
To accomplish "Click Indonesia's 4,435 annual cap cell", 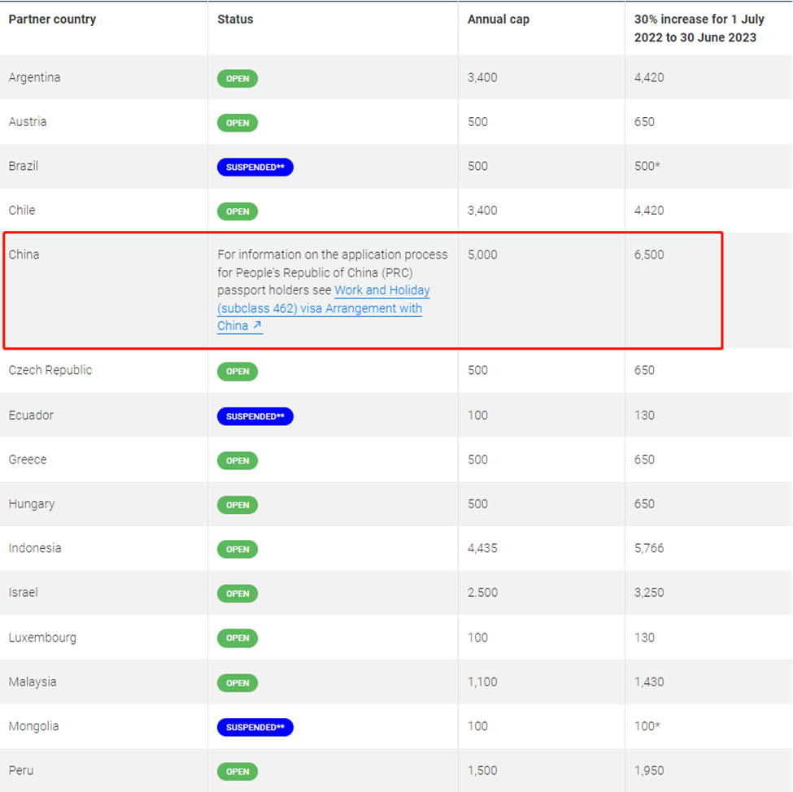I will click(484, 549).
